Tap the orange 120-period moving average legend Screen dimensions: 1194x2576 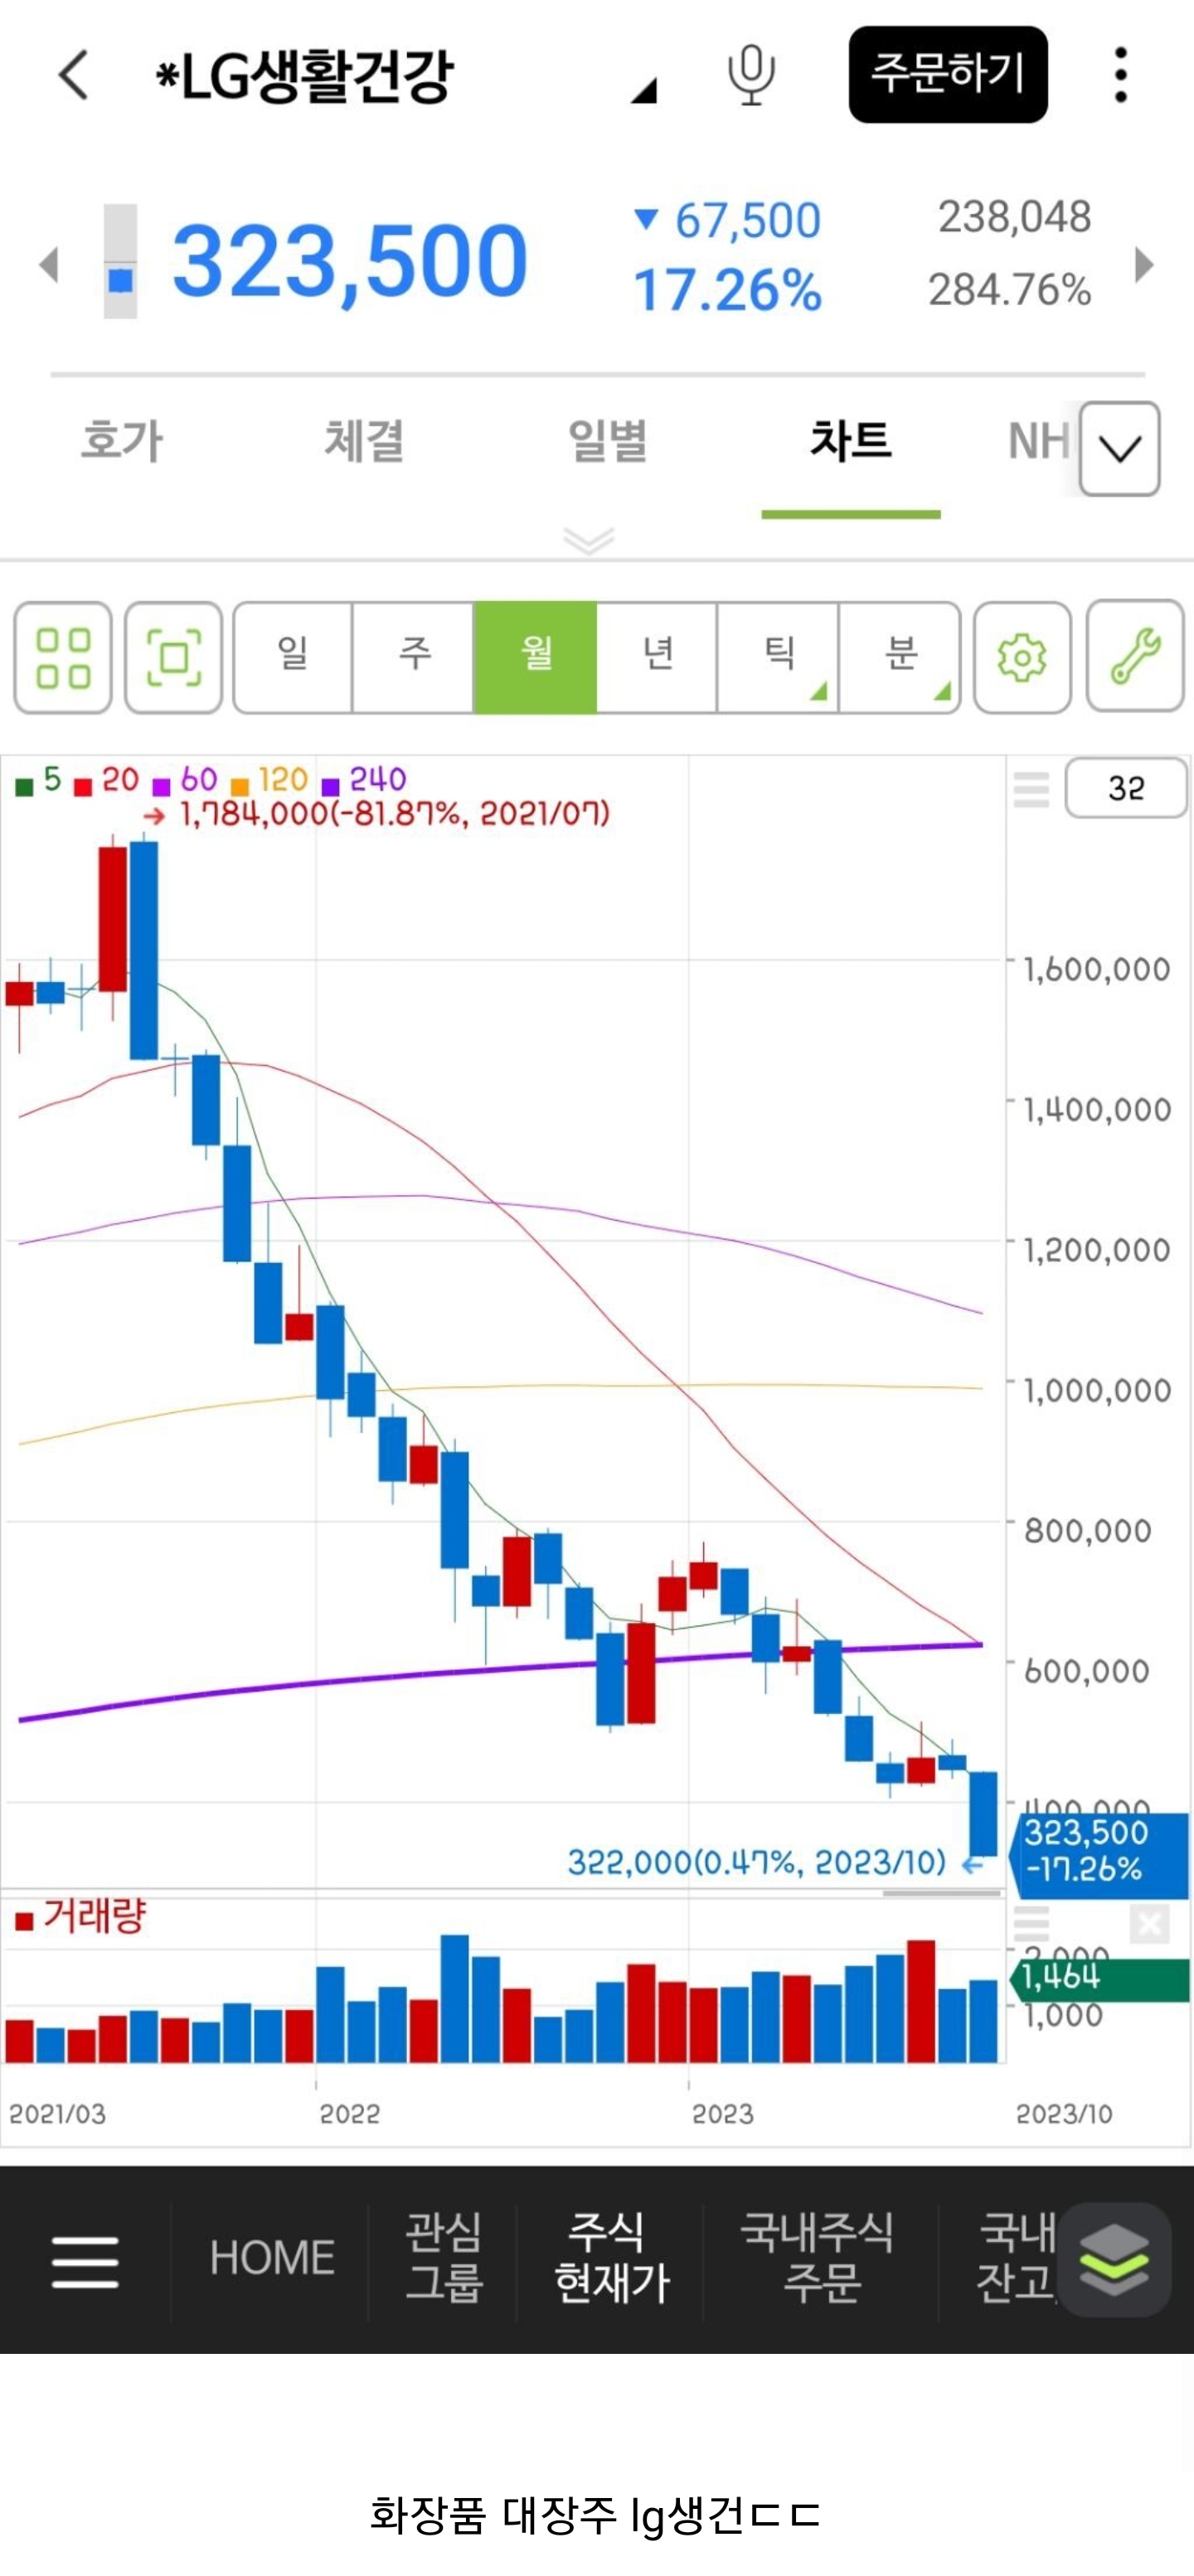269,780
